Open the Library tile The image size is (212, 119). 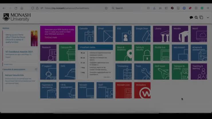click(161, 34)
